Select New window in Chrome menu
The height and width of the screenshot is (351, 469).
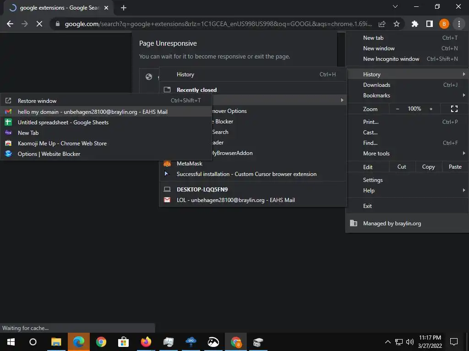[407, 48]
